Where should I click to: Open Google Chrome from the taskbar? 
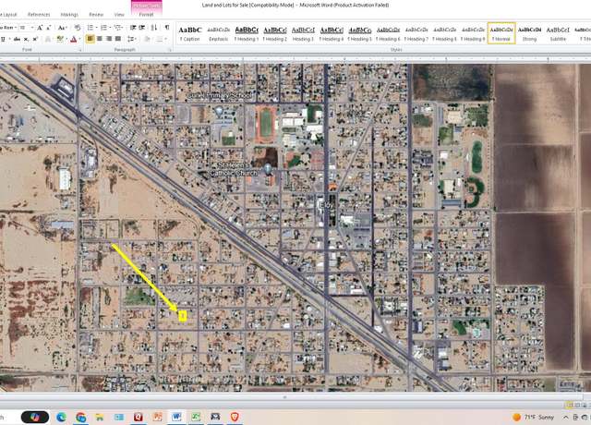[x=80, y=417]
